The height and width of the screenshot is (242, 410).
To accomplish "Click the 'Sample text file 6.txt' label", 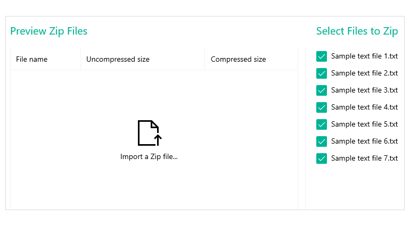I will [x=364, y=141].
